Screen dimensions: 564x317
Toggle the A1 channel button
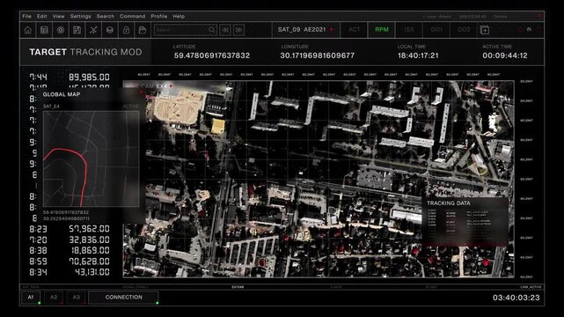31,298
